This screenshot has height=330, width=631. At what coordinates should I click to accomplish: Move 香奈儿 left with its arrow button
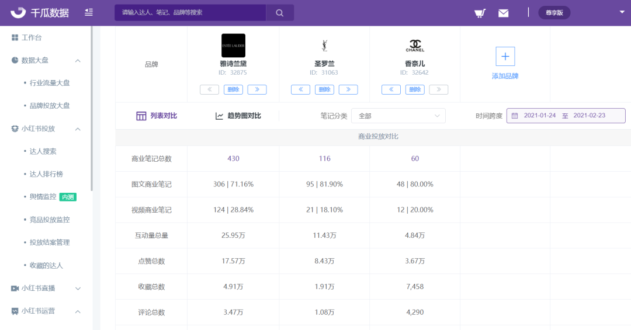click(391, 89)
